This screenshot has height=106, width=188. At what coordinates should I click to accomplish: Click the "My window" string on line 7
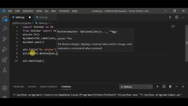[x=46, y=49]
